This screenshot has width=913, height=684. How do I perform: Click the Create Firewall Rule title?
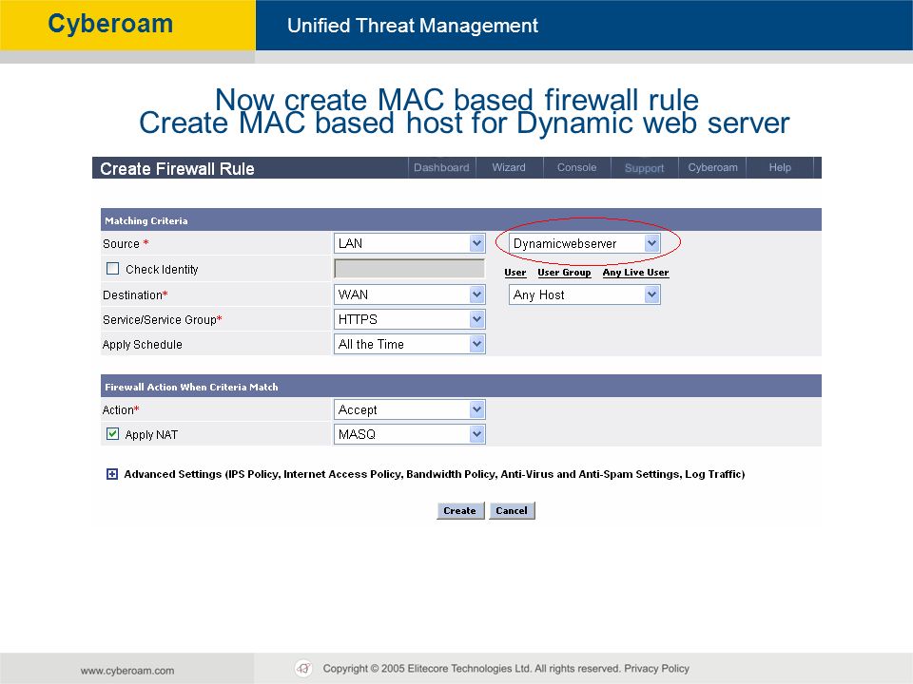click(177, 169)
